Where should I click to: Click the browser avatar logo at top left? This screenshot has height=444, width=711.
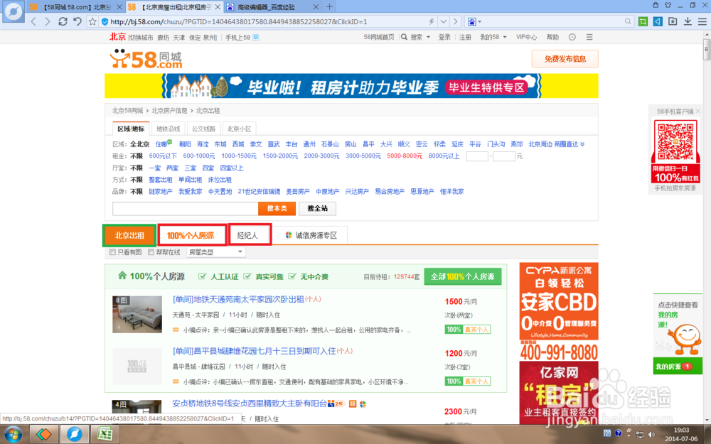(13, 12)
